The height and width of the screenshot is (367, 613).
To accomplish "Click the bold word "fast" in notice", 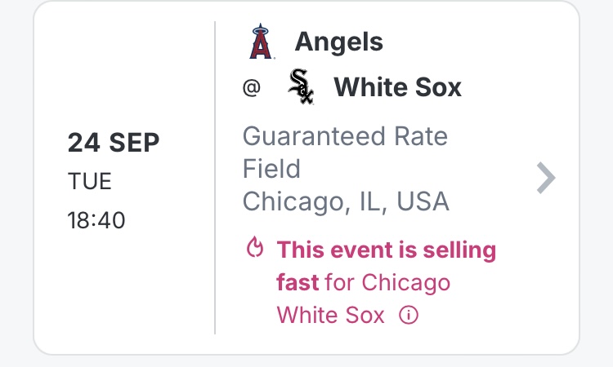I will point(298,283).
